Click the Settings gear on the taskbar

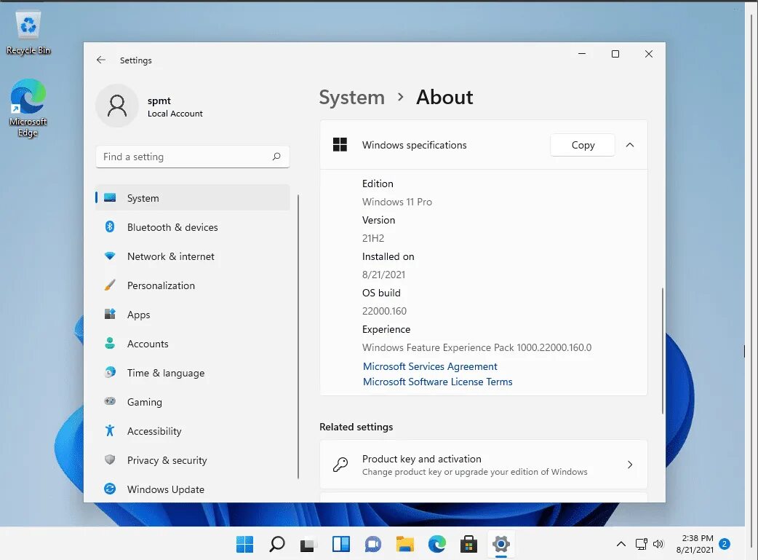tap(500, 545)
